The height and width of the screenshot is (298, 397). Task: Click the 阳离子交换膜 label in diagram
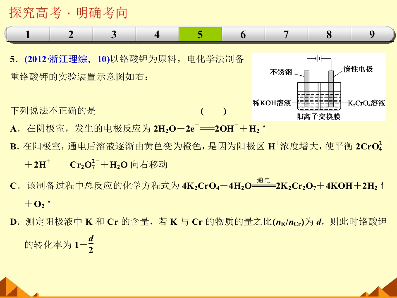tap(318, 117)
